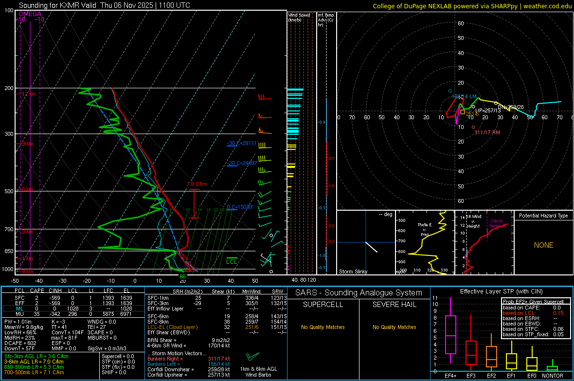The height and width of the screenshot is (381, 574).
Task: Open the Storm Slinky panel
Action: click(366, 242)
